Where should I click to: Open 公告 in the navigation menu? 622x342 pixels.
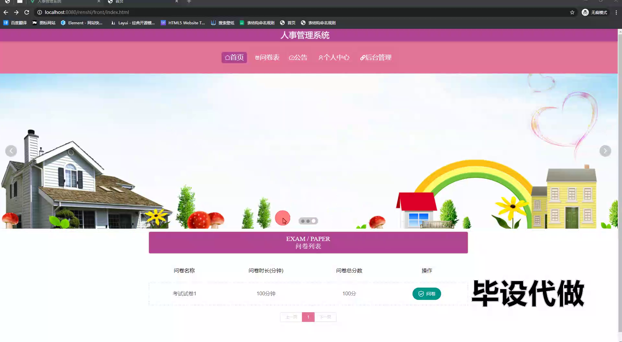[298, 57]
